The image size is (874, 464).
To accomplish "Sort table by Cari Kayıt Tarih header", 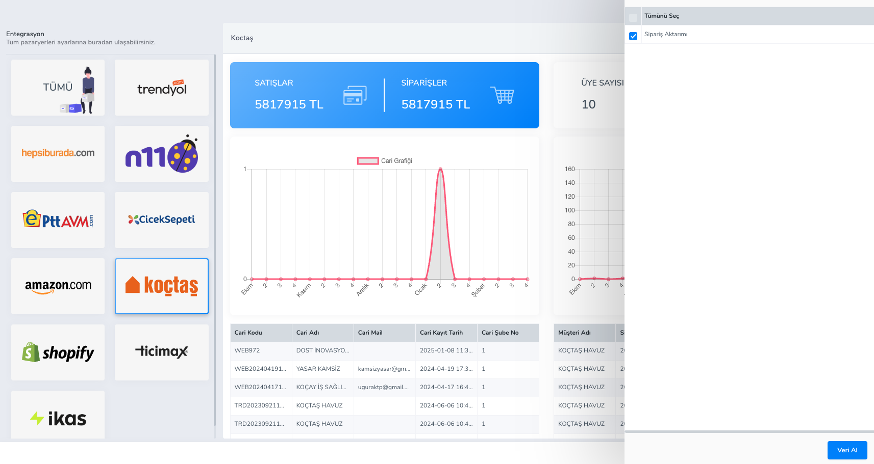I will tap(441, 333).
